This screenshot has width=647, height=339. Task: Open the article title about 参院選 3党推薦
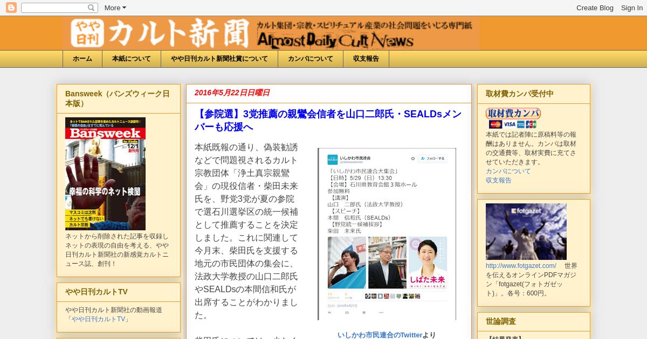[328, 121]
